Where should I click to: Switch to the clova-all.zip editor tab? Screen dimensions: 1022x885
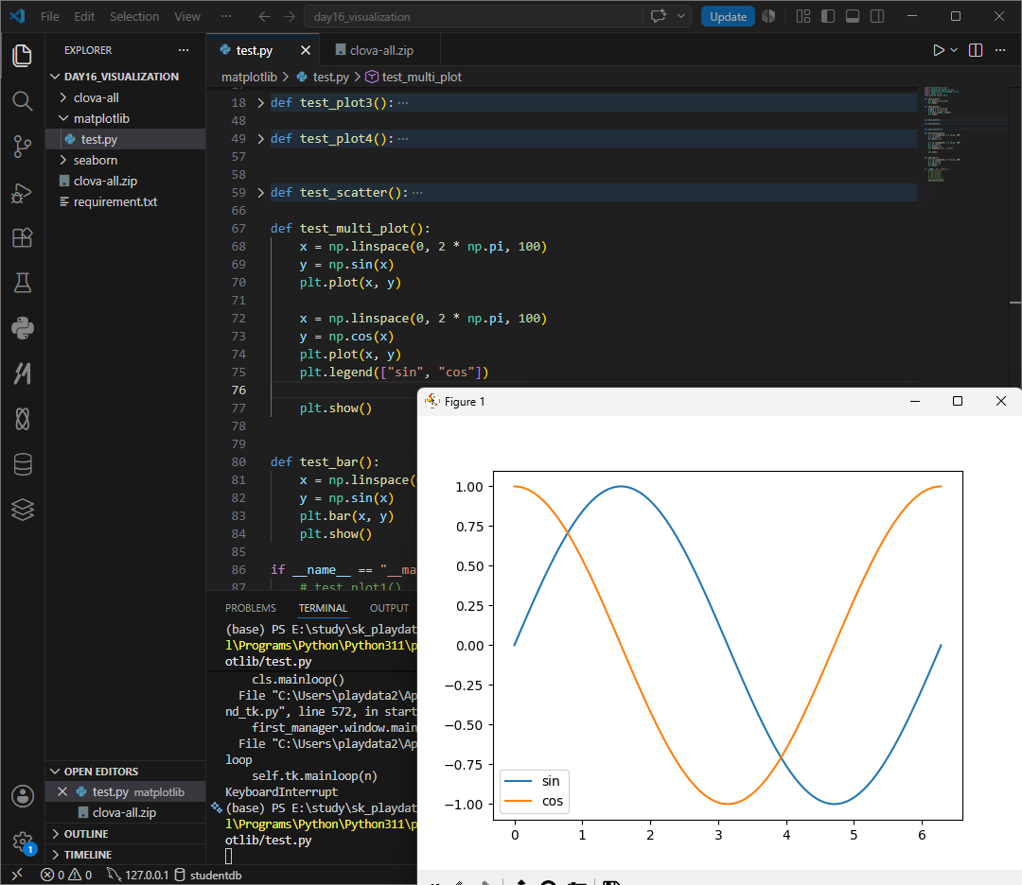pos(380,50)
